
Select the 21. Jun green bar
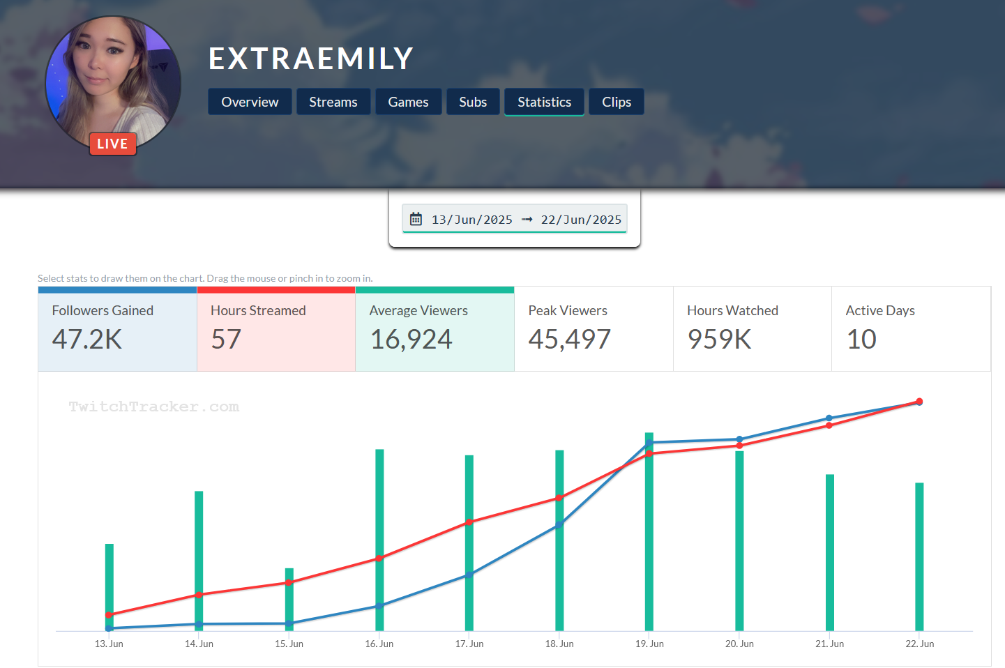[x=830, y=552]
